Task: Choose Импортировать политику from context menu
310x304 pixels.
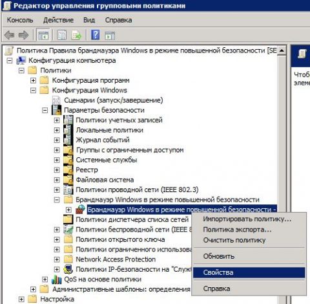Action: (249, 219)
